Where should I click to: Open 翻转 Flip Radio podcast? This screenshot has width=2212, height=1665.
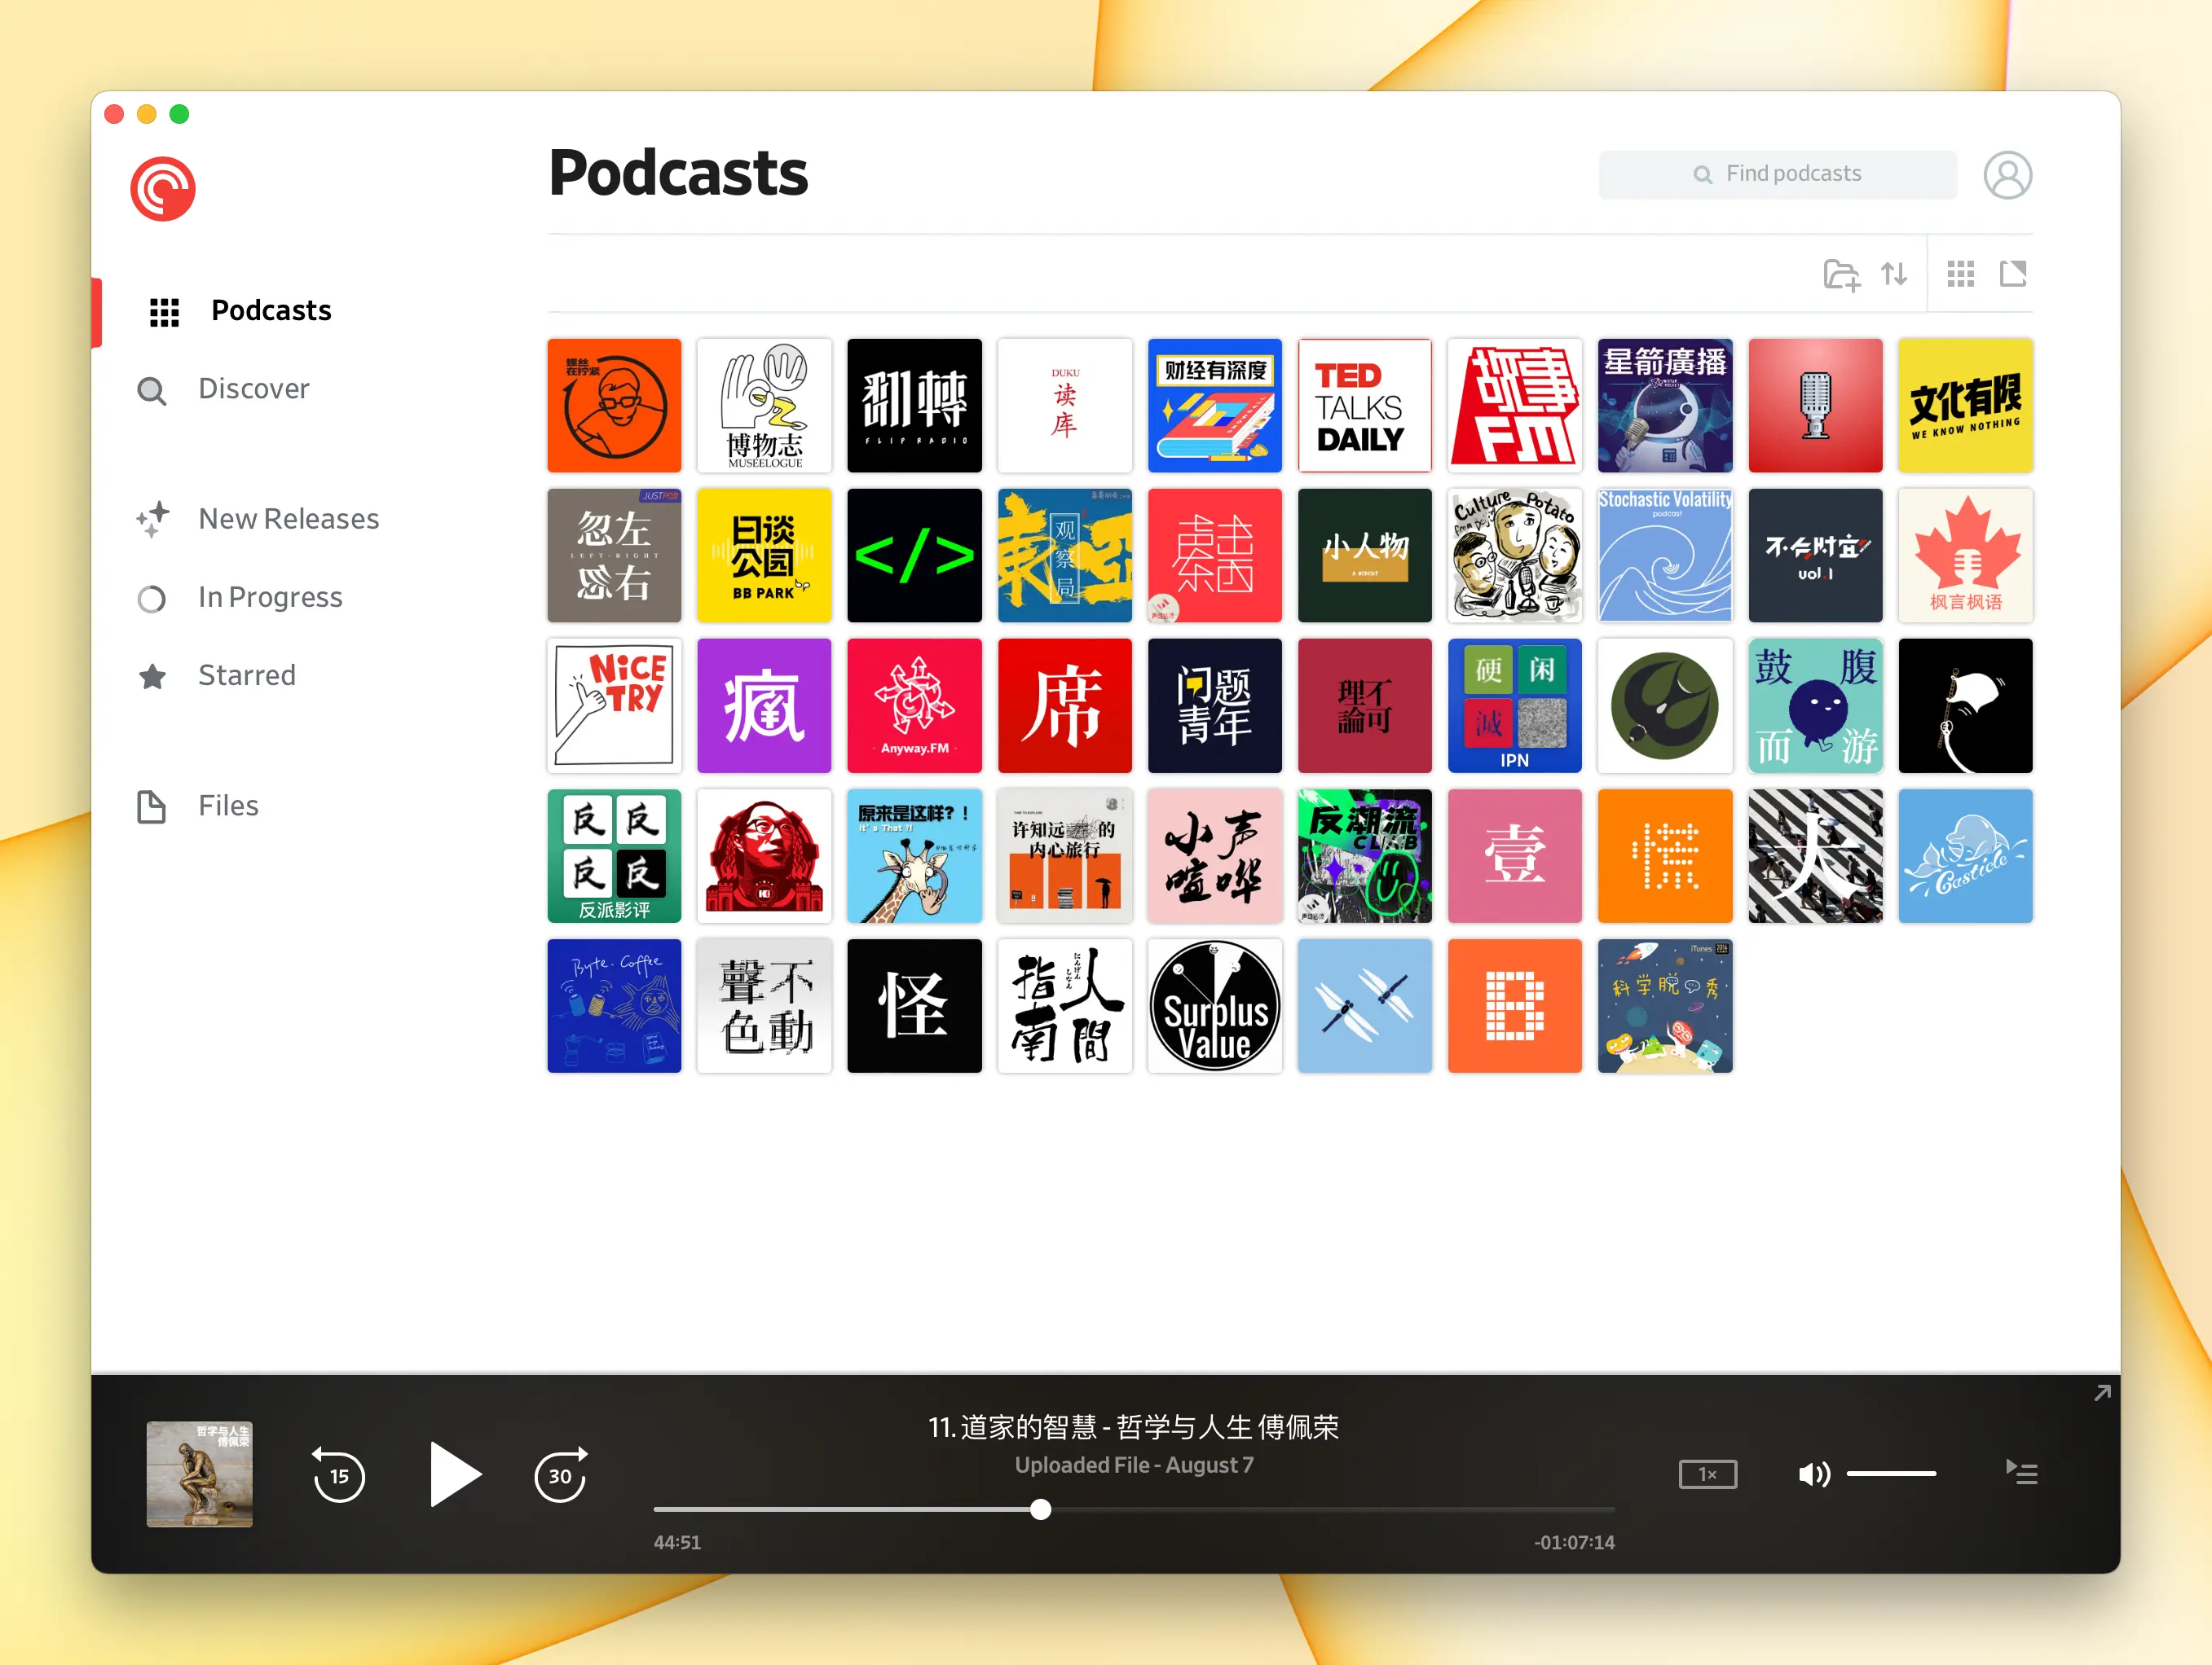(x=914, y=406)
